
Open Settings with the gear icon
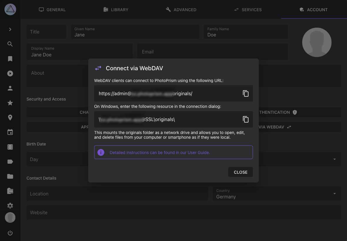tap(10, 205)
